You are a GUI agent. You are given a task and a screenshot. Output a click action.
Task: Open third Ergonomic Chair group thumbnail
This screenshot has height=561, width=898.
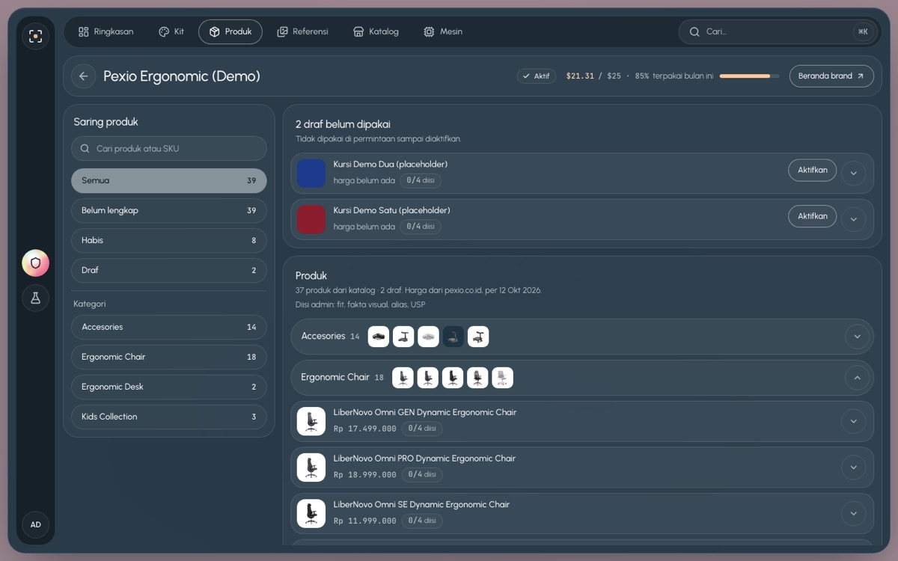coord(453,378)
